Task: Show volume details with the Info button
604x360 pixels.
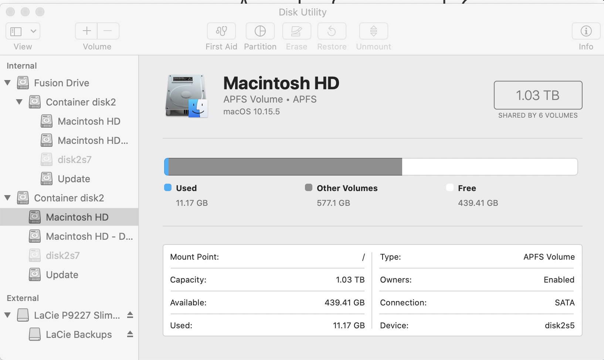Action: pyautogui.click(x=586, y=31)
